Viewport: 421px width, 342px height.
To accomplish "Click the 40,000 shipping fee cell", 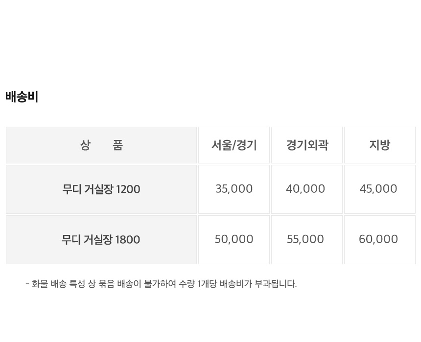I will click(305, 189).
